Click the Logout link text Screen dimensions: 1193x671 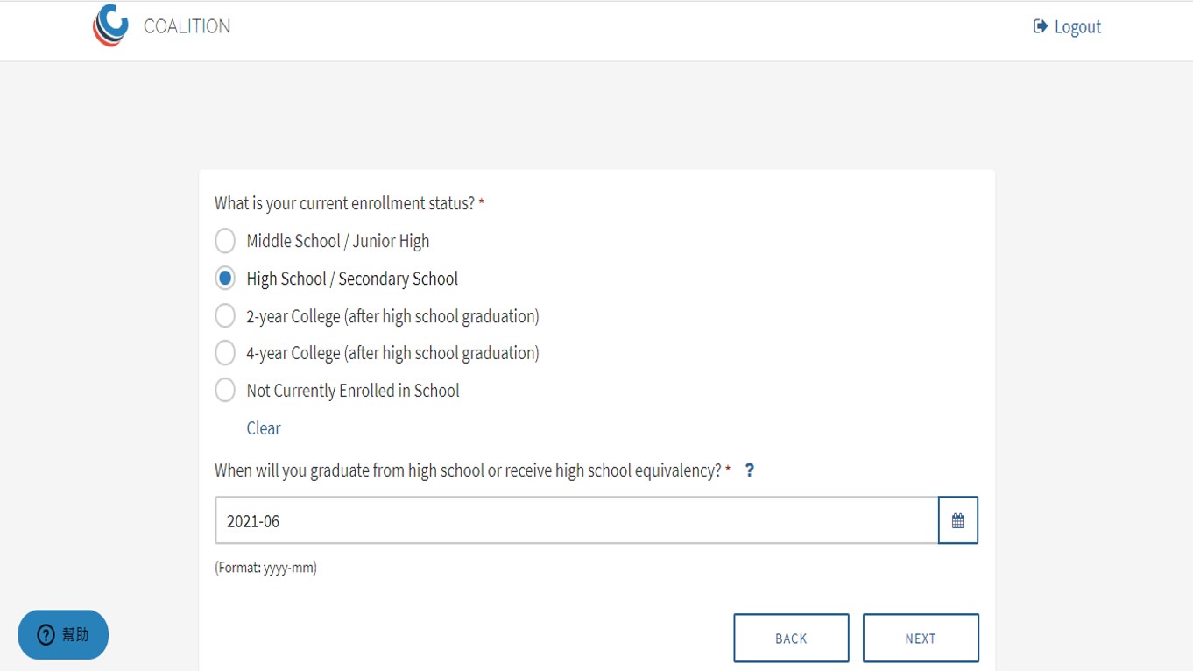click(x=1077, y=27)
